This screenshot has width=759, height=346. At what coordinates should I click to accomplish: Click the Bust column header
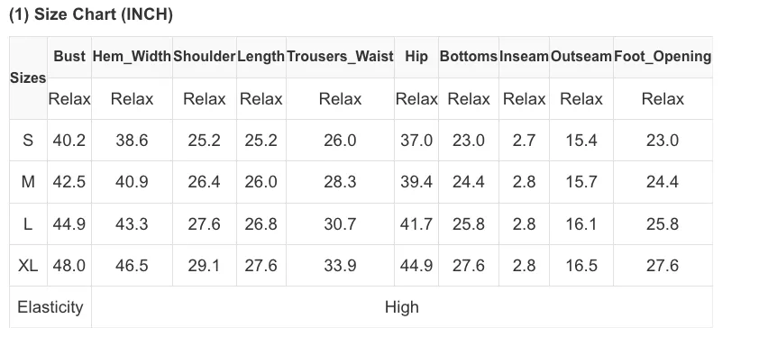pyautogui.click(x=69, y=57)
